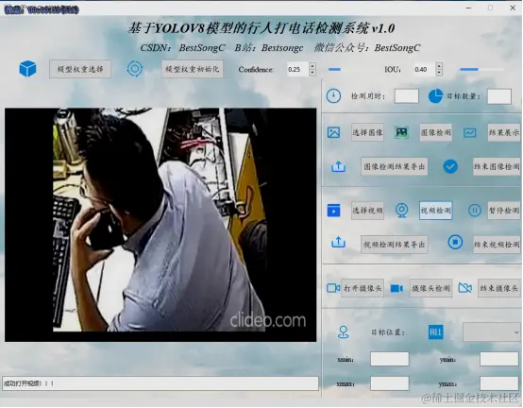Click the 检测用时 output field
Viewport: 523px width, 408px height.
tap(407, 96)
